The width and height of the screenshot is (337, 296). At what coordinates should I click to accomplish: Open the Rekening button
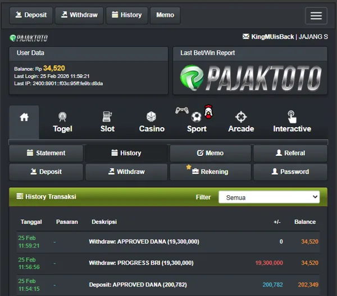pyautogui.click(x=211, y=172)
